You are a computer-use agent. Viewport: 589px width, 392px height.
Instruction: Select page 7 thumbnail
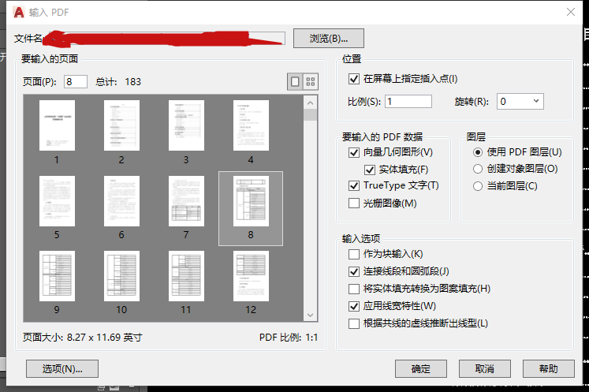click(x=186, y=201)
